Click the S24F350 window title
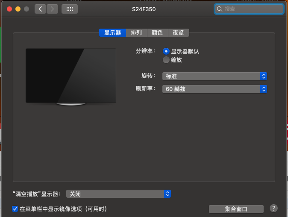This screenshot has height=217, width=288. (144, 9)
